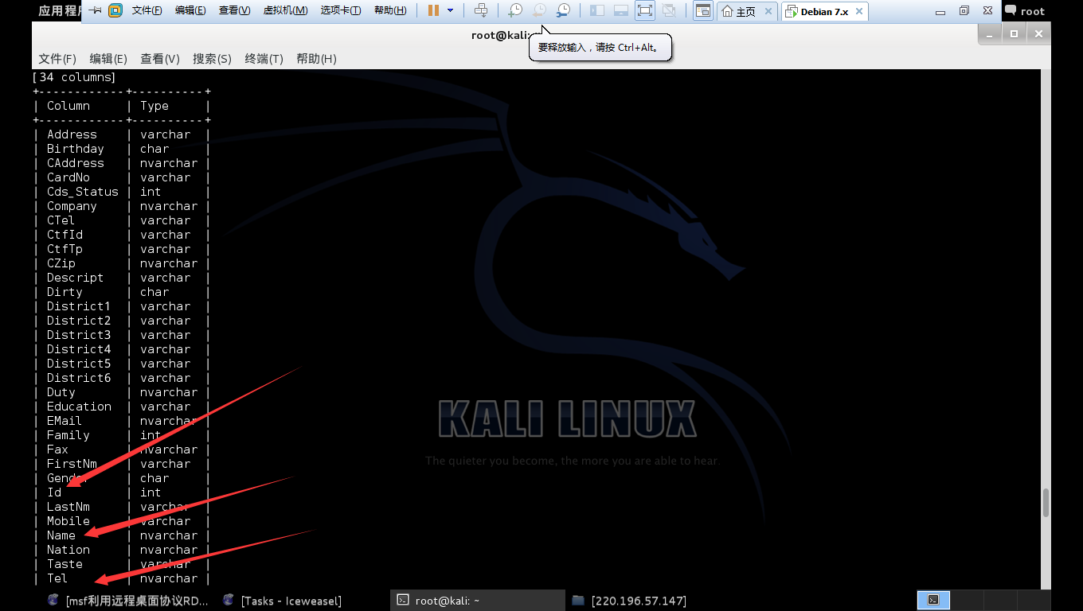Click the revert to snapshot icon
The image size is (1083, 611).
539,10
